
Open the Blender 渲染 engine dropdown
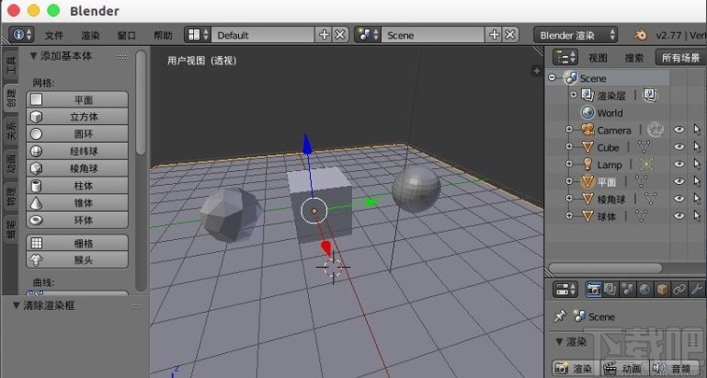[x=576, y=35]
